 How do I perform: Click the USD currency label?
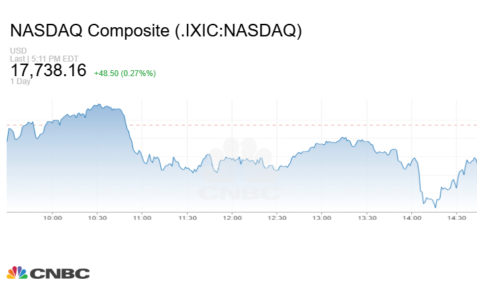pos(18,51)
